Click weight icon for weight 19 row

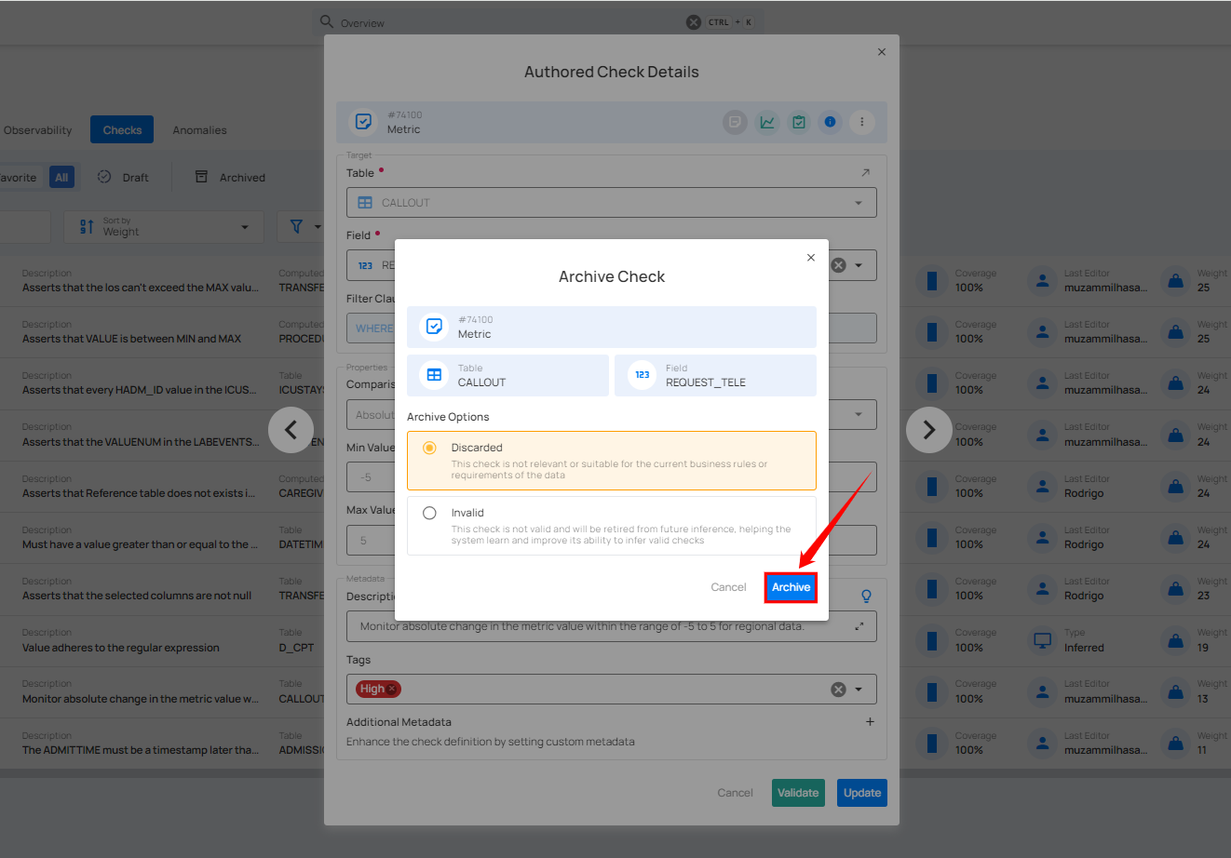(x=1176, y=640)
